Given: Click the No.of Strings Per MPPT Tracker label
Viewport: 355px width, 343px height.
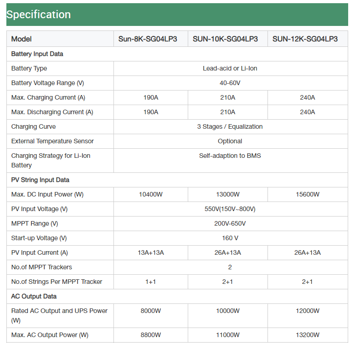Looking at the screenshot, I should tap(57, 282).
